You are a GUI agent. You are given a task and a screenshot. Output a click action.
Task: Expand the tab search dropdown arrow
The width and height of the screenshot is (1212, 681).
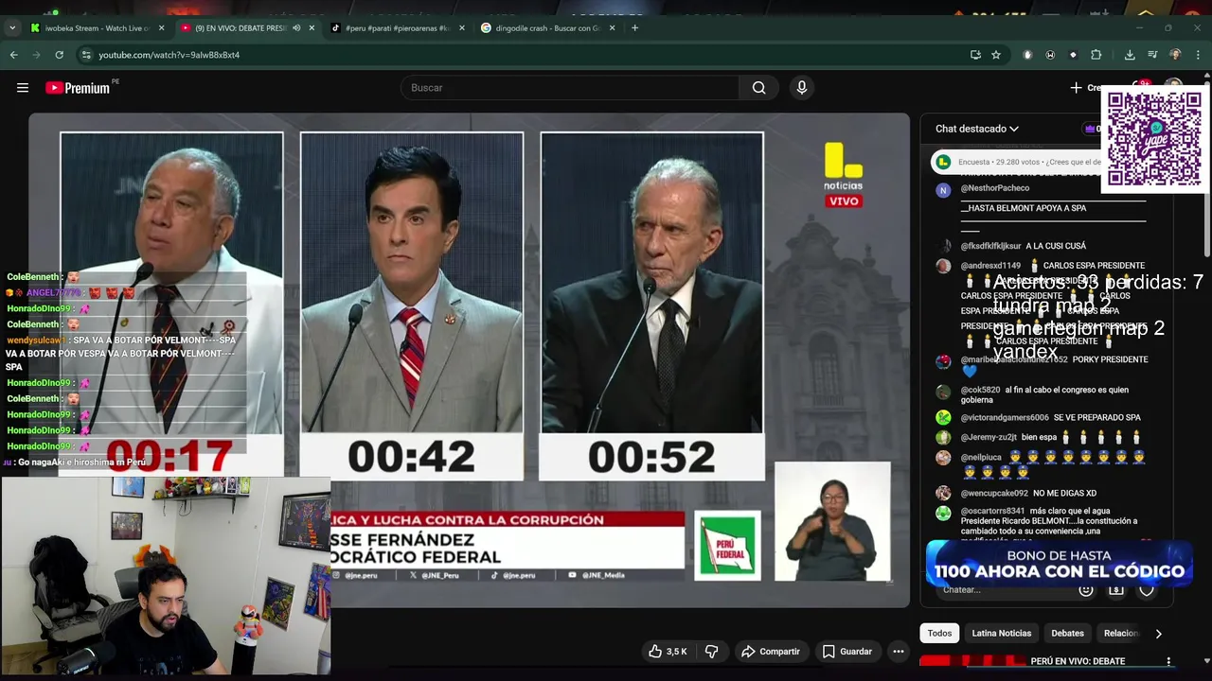click(x=12, y=27)
